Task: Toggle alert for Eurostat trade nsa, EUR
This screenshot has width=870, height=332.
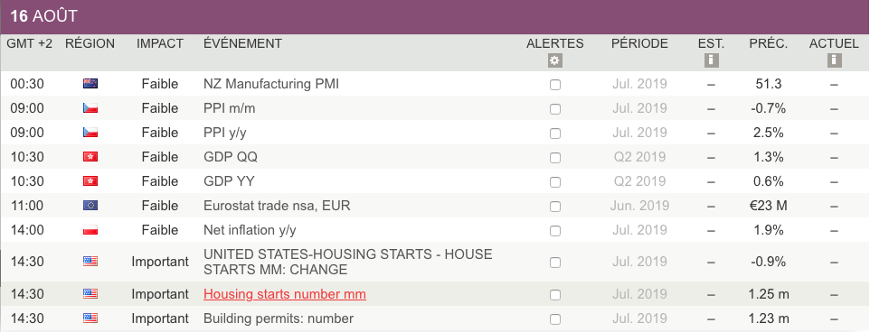Action: [555, 207]
